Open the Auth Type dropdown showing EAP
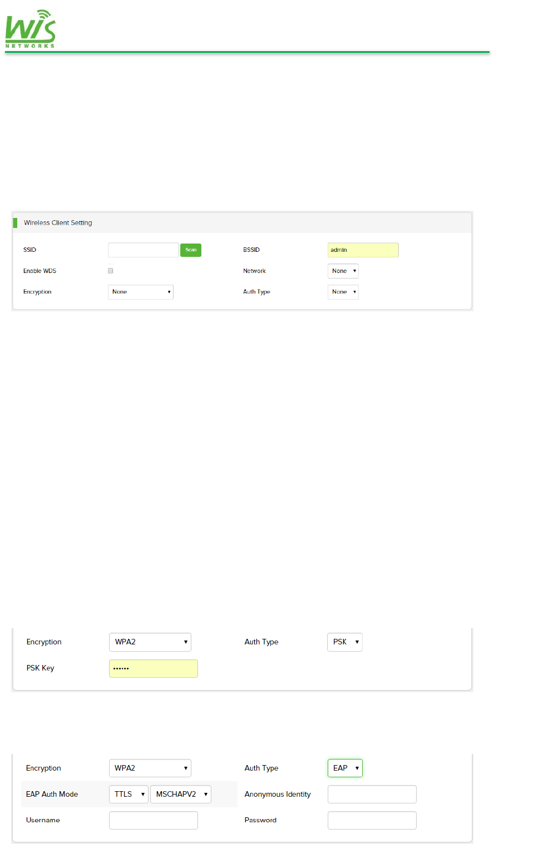Image resolution: width=548 pixels, height=844 pixels. point(345,768)
